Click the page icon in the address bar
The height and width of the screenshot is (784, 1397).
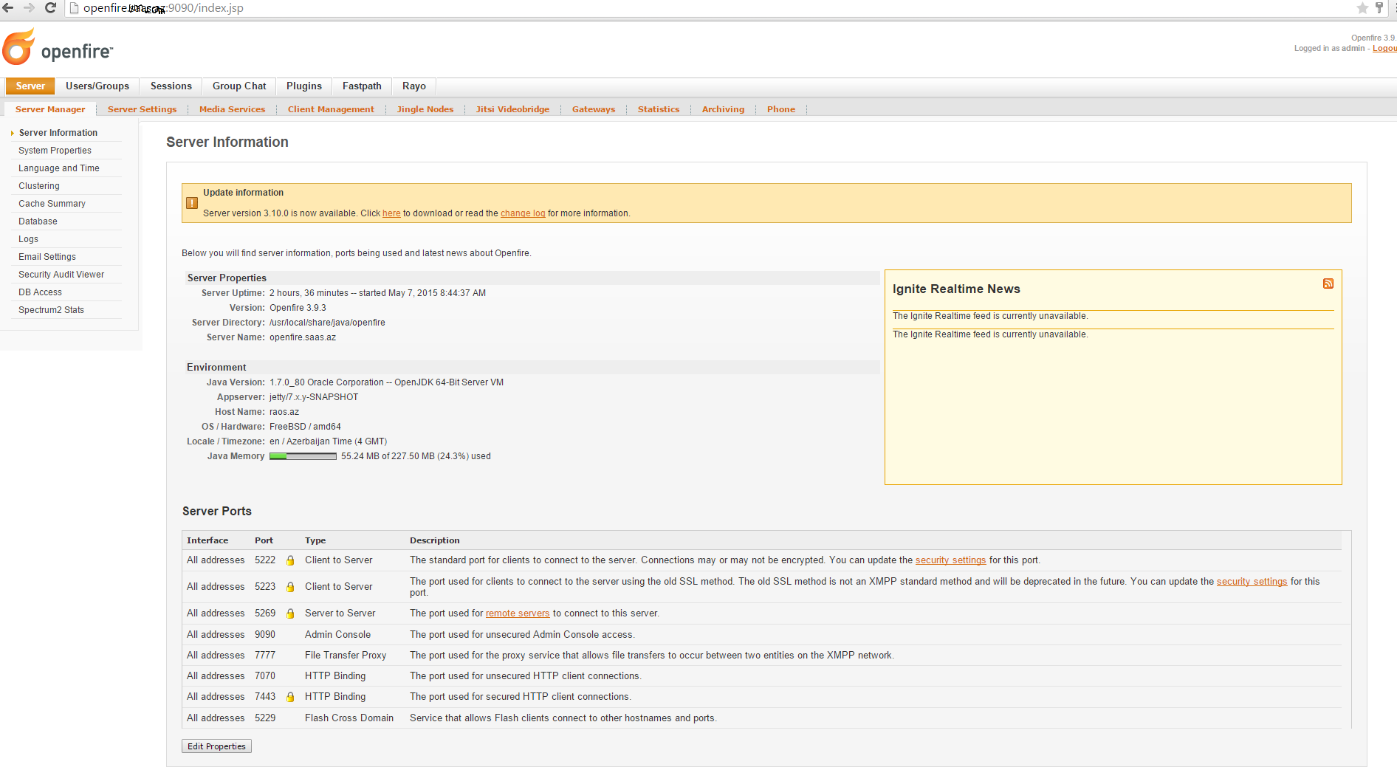[74, 8]
